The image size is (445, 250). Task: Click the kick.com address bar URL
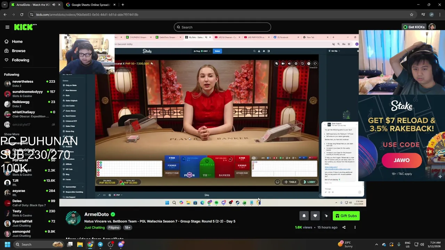(87, 15)
